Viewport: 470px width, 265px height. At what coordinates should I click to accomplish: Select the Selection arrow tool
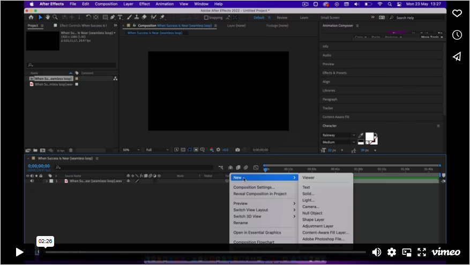(41, 17)
